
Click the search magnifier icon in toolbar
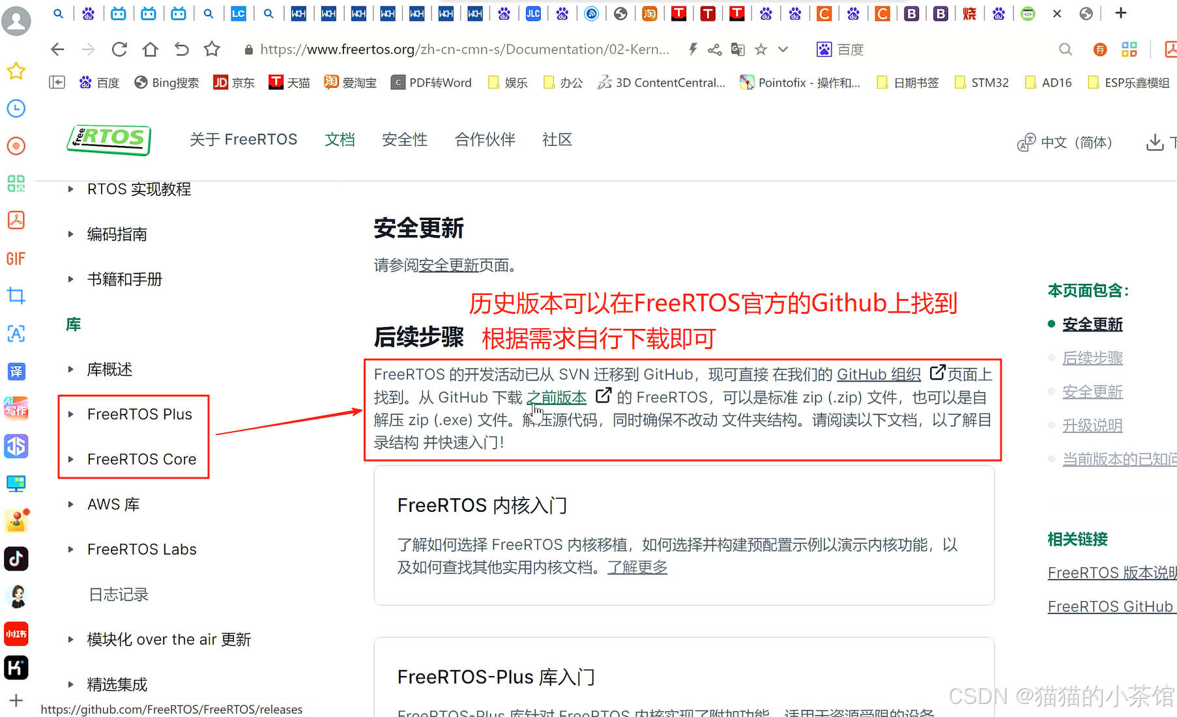tap(1066, 49)
